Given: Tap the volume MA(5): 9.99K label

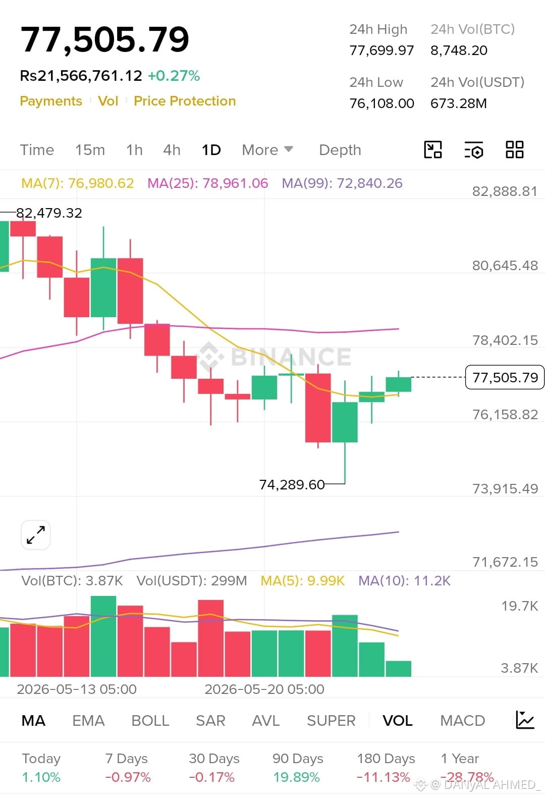Looking at the screenshot, I should click(x=303, y=581).
